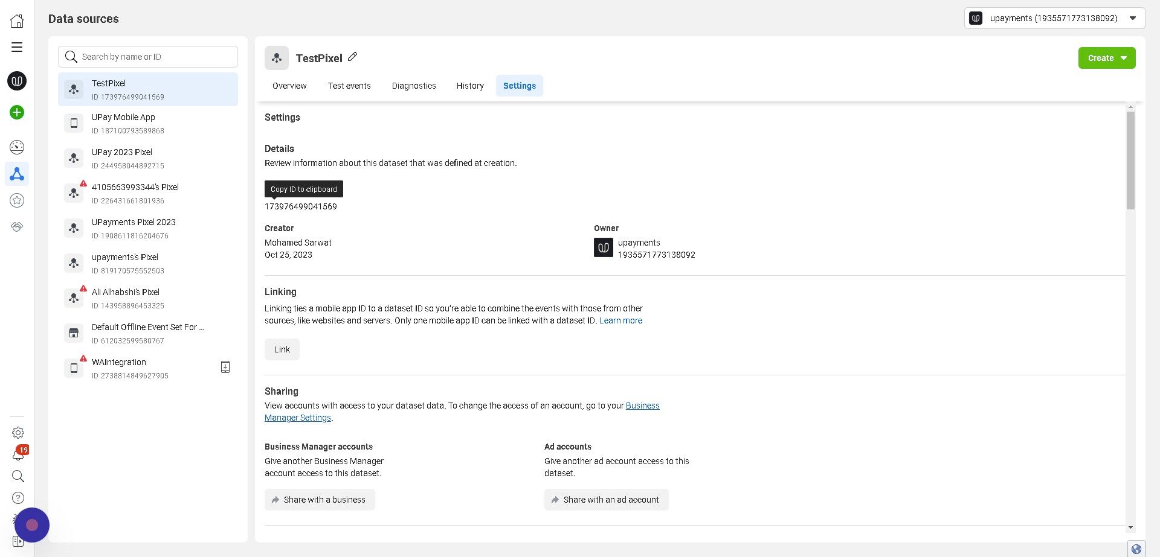Viewport: 1160px width, 557px height.
Task: Click the vertical scrollbar thumb in Settings panel
Action: coord(1130,161)
